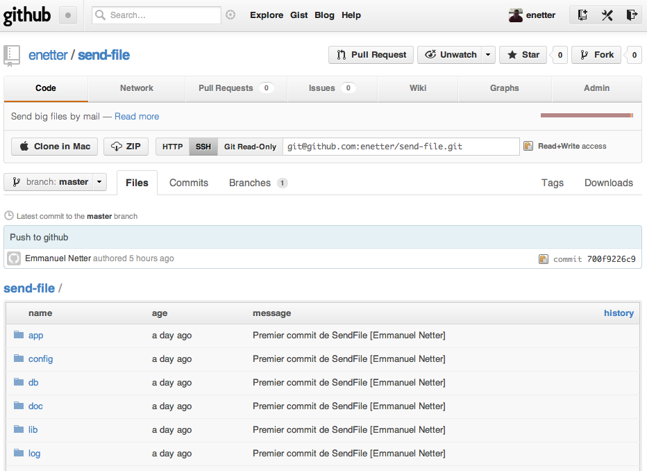647x471 pixels.
Task: Click the enetter user avatar
Action: tap(515, 15)
